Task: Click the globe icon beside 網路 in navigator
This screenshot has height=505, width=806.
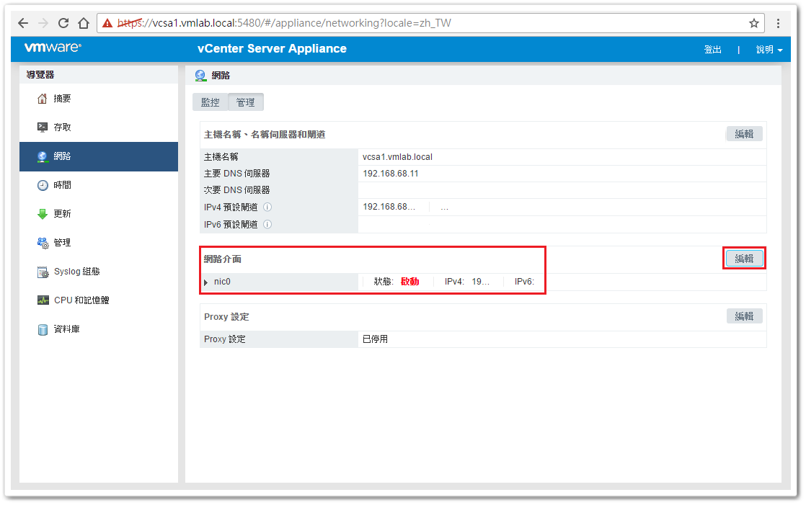Action: 42,157
